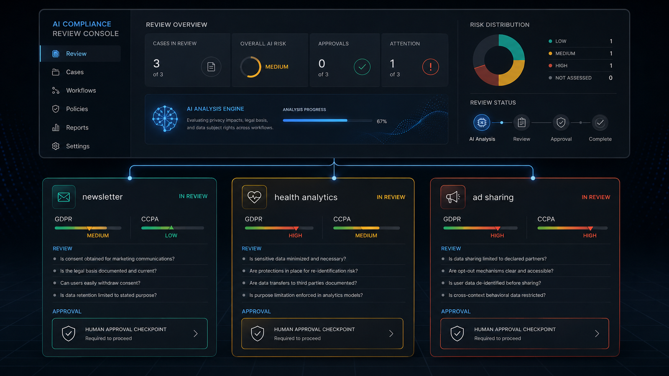Select 'Is purpose limitation enforced in analytics models?'
The height and width of the screenshot is (376, 669).
pos(306,295)
